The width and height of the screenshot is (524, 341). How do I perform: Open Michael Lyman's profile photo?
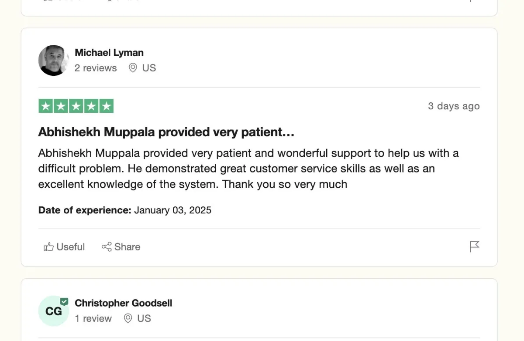(54, 60)
